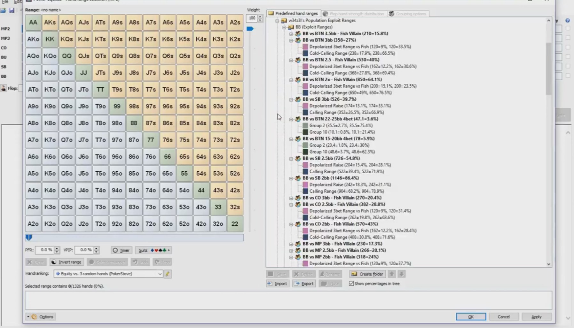Screen dimensions: 574x328
Task: Click the blue weight arrow marker
Action: point(250,29)
